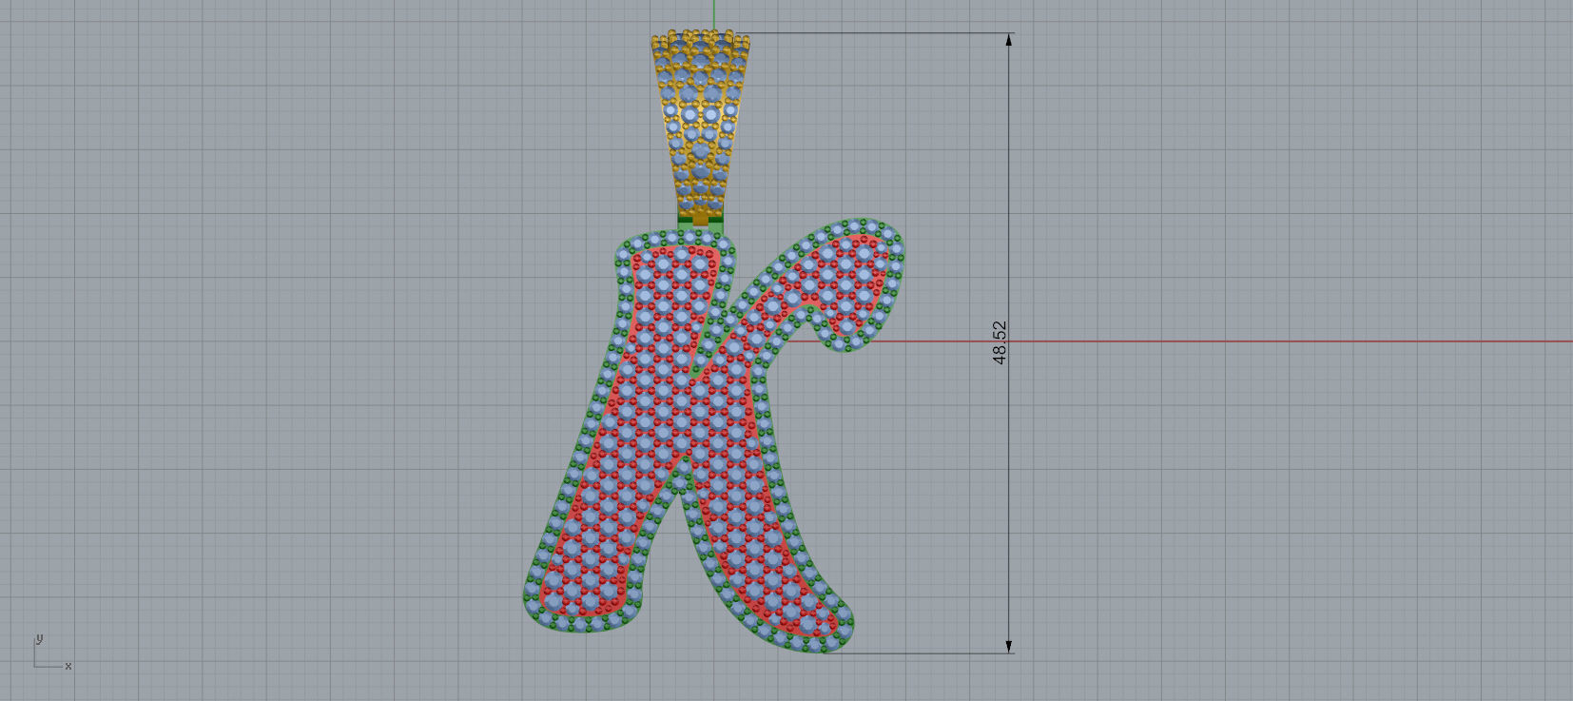The image size is (1573, 701).
Task: Click the green Y-axis line above the bail
Action: pyautogui.click(x=714, y=14)
